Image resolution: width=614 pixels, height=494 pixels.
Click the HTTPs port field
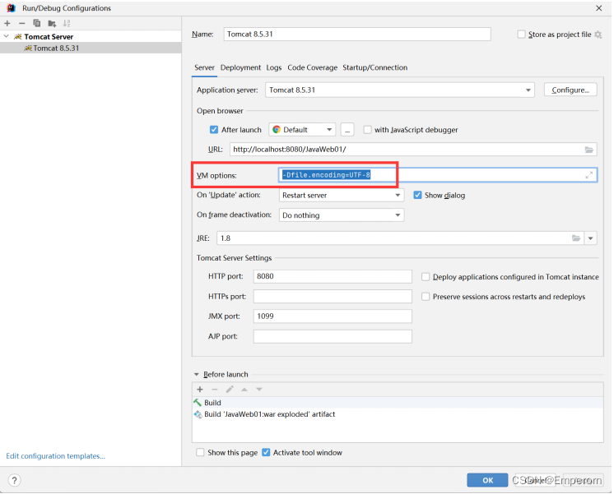(333, 296)
